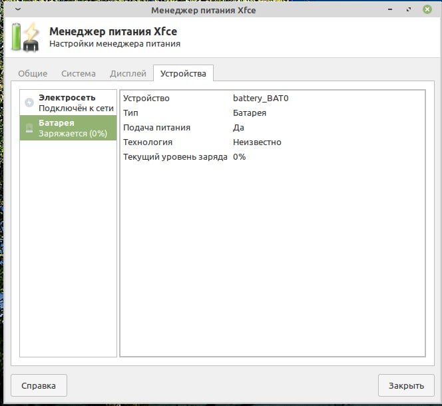Select the Батарея device entry
This screenshot has height=406, width=442.
pos(68,128)
